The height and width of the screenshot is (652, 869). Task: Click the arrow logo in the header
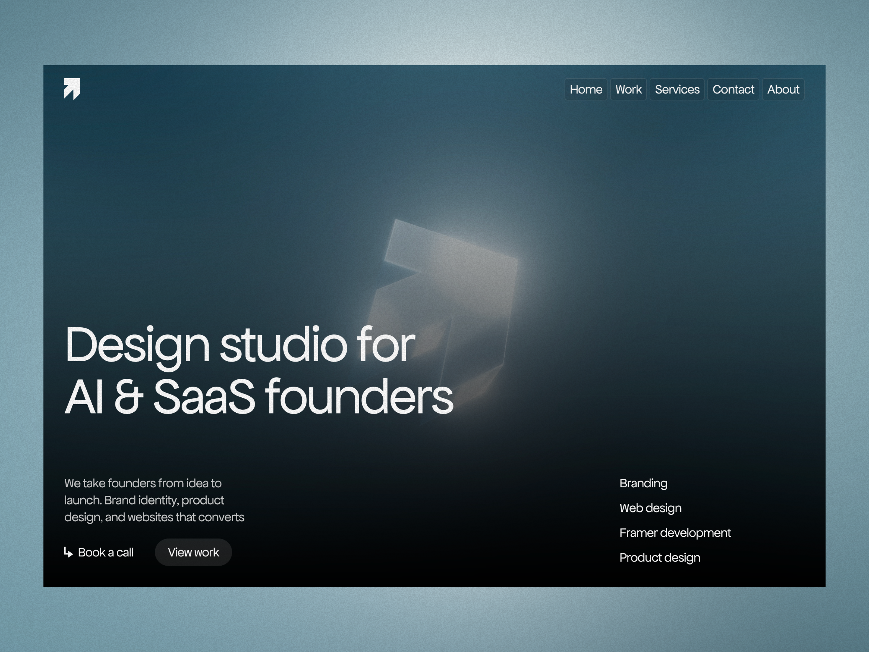72,89
